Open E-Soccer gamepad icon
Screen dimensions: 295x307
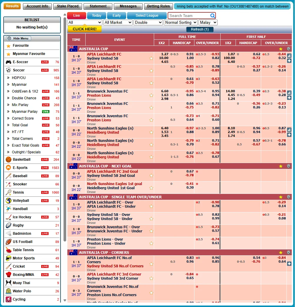tap(9, 62)
